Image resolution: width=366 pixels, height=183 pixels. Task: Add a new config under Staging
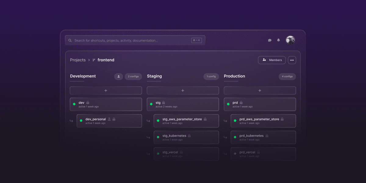(183, 91)
